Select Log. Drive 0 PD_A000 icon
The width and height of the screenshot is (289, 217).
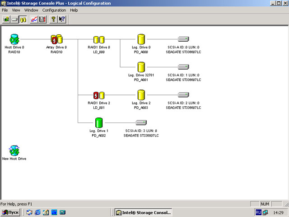click(x=141, y=39)
